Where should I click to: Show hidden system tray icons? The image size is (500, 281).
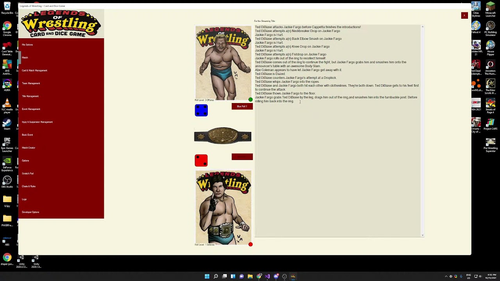[446, 276]
